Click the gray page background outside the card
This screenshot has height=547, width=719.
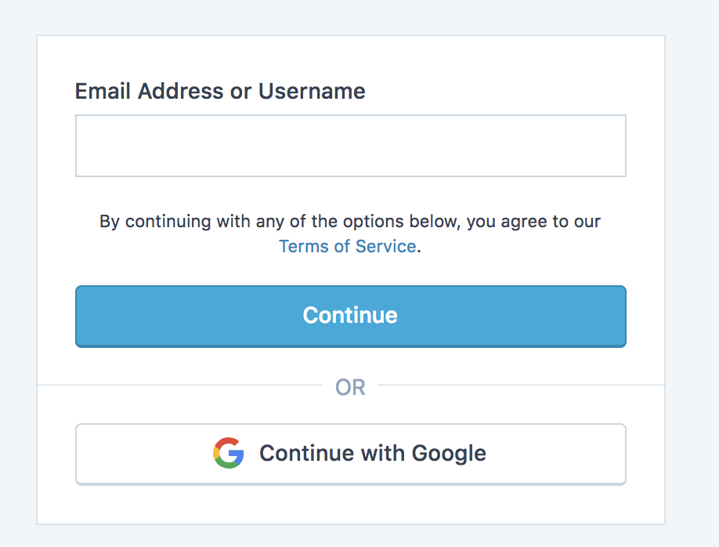691,274
